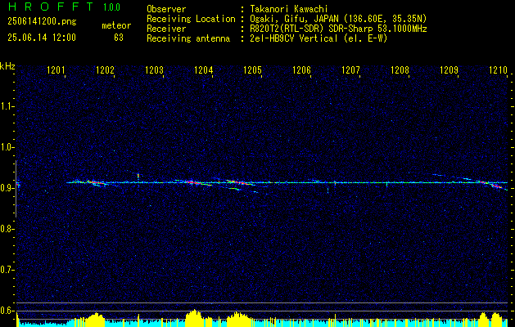Click observer name Takanori Kawachi
The image size is (515, 327).
click(289, 9)
